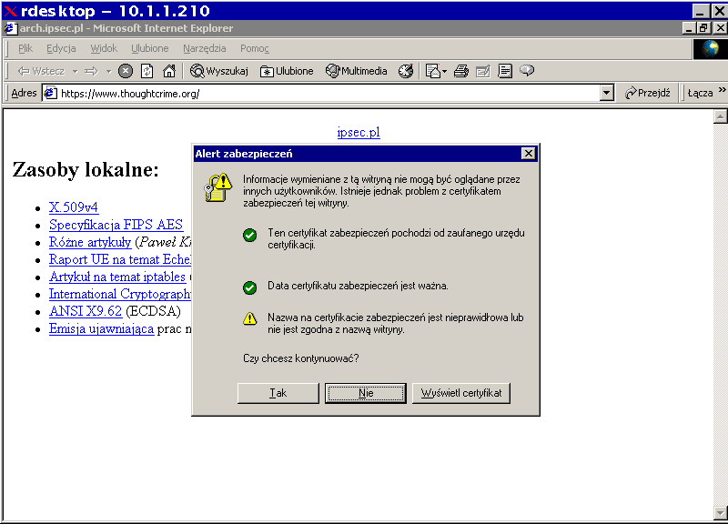The image size is (728, 524).
Task: Stop page loading with the Stop icon
Action: click(x=126, y=71)
